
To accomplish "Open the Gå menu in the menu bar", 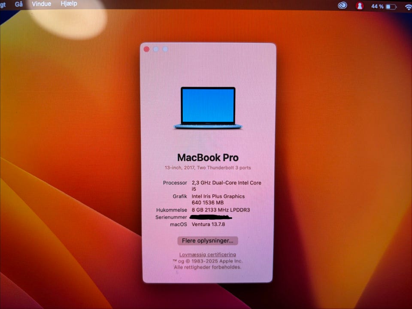I will (18, 4).
